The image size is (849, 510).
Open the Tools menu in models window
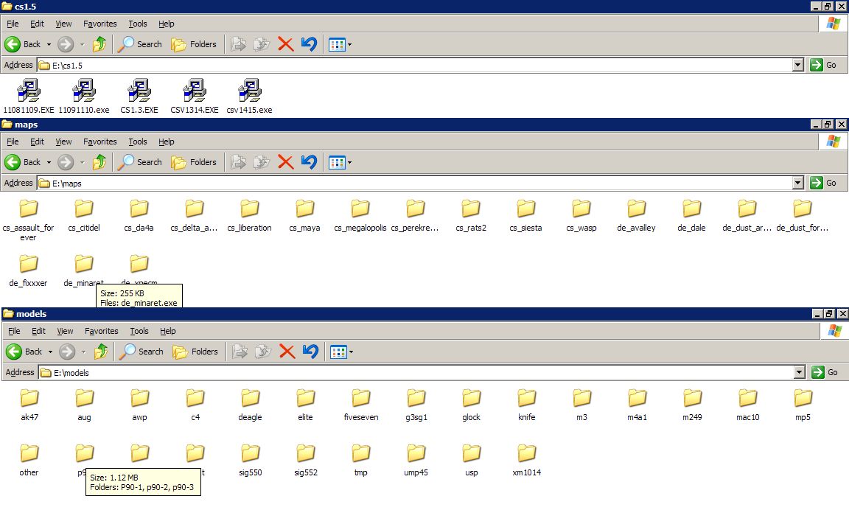coord(139,331)
